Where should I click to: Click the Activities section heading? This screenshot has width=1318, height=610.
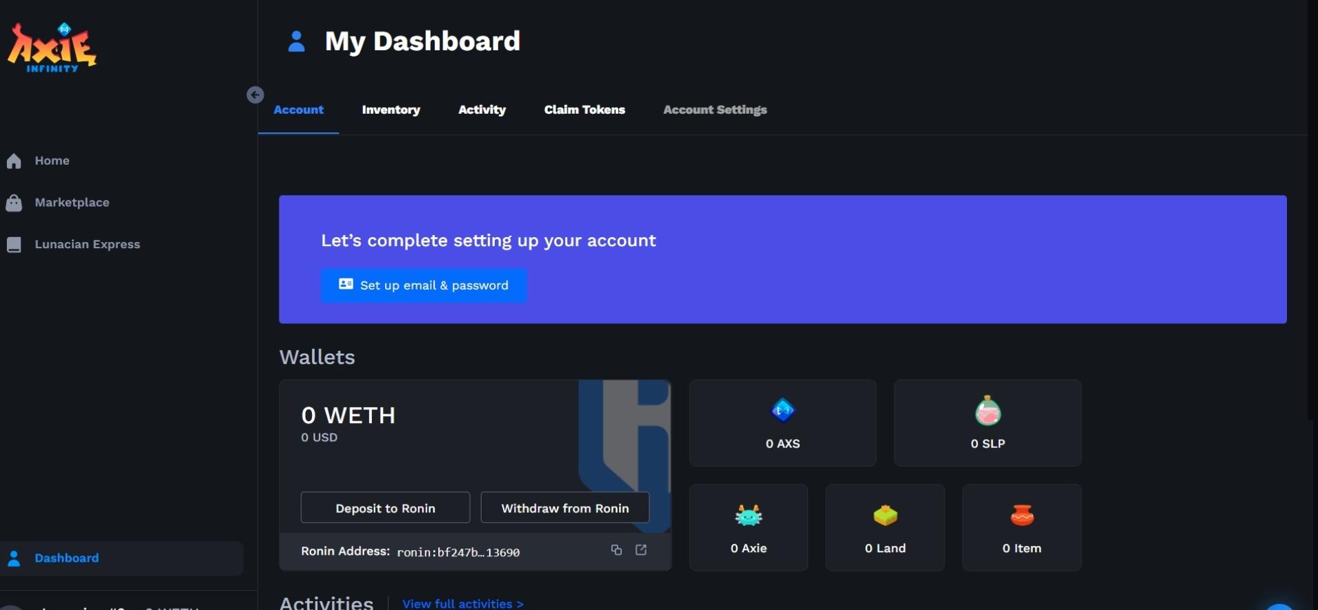(x=326, y=602)
